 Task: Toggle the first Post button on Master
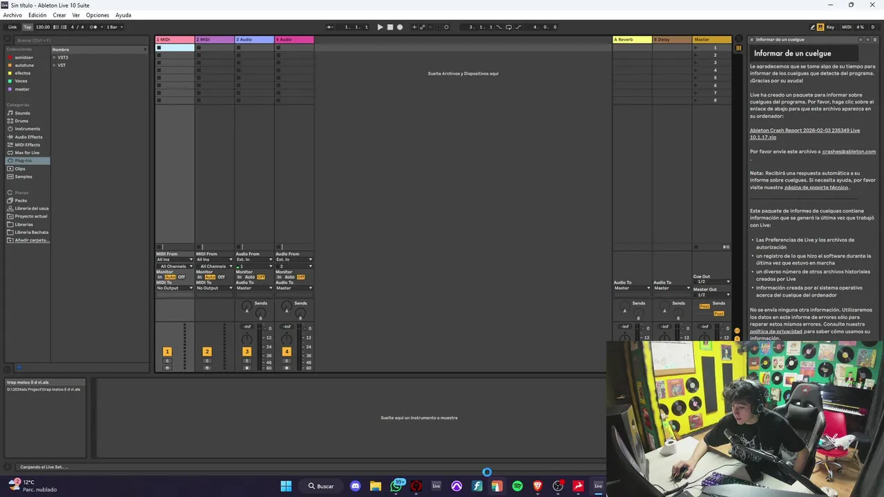(704, 306)
